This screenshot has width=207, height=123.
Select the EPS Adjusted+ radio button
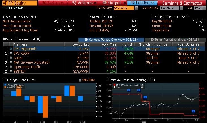click(11, 49)
